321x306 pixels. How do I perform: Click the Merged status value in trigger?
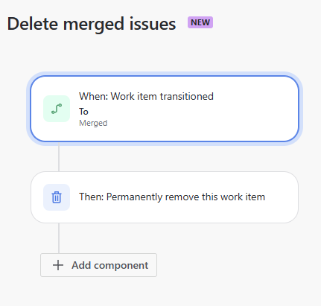[93, 123]
